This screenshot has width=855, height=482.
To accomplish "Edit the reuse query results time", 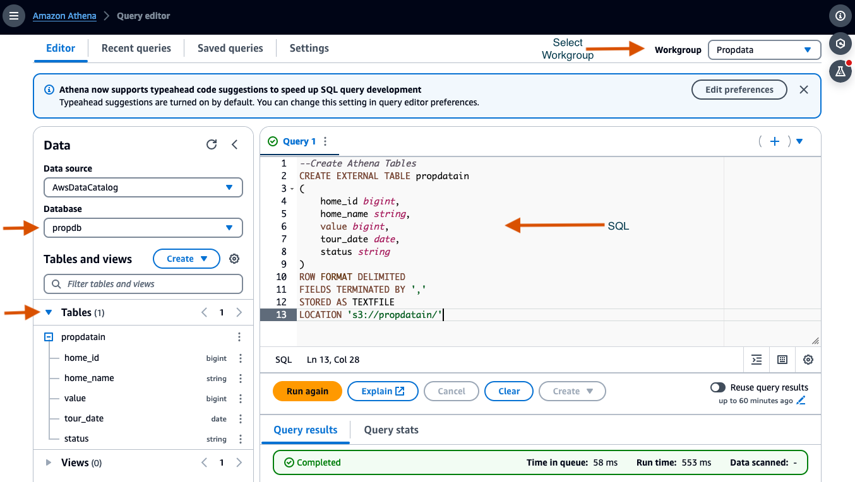I will click(801, 401).
